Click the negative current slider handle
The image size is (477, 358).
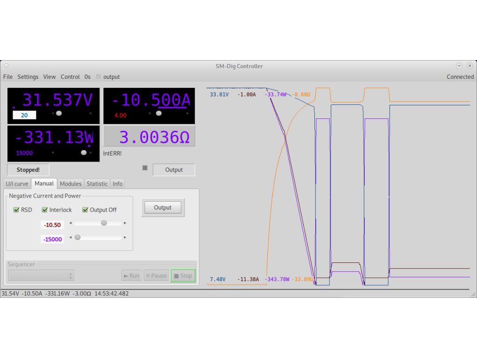[104, 223]
